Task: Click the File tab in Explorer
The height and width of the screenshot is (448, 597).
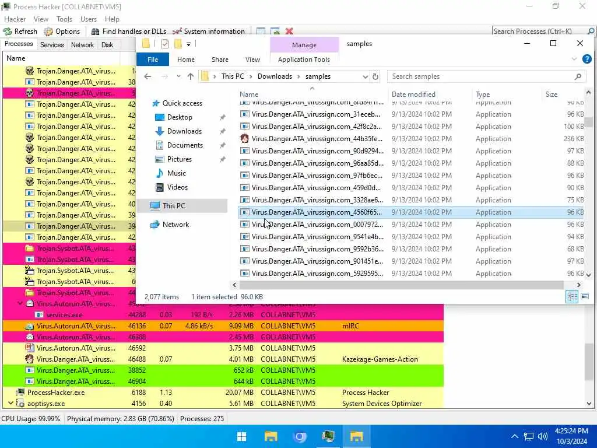Action: click(x=153, y=60)
